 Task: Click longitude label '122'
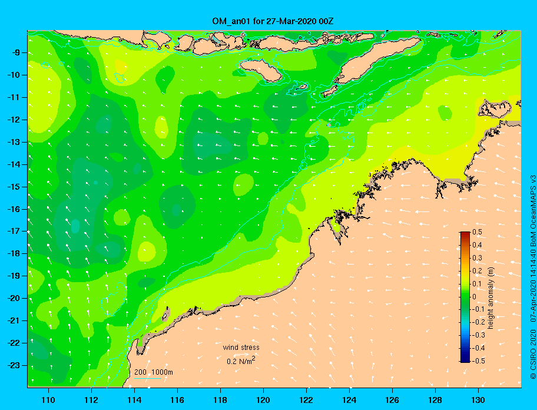click(x=306, y=400)
